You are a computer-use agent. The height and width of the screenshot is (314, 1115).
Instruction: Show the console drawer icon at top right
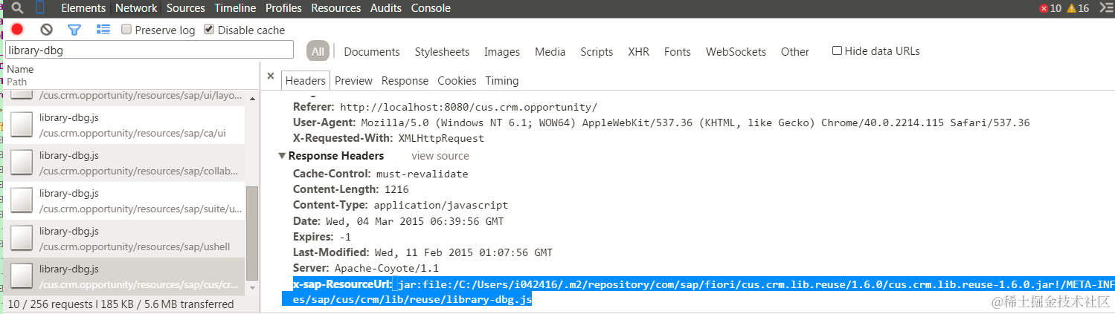(x=1105, y=8)
